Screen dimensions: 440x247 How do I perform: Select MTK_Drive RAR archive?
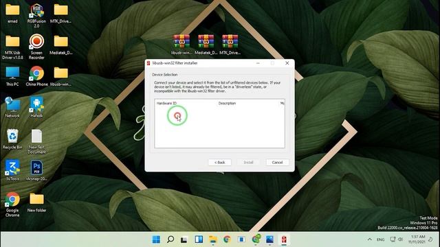pos(230,44)
